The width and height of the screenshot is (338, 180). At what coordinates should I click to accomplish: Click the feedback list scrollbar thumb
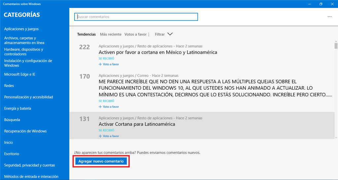tap(336, 46)
